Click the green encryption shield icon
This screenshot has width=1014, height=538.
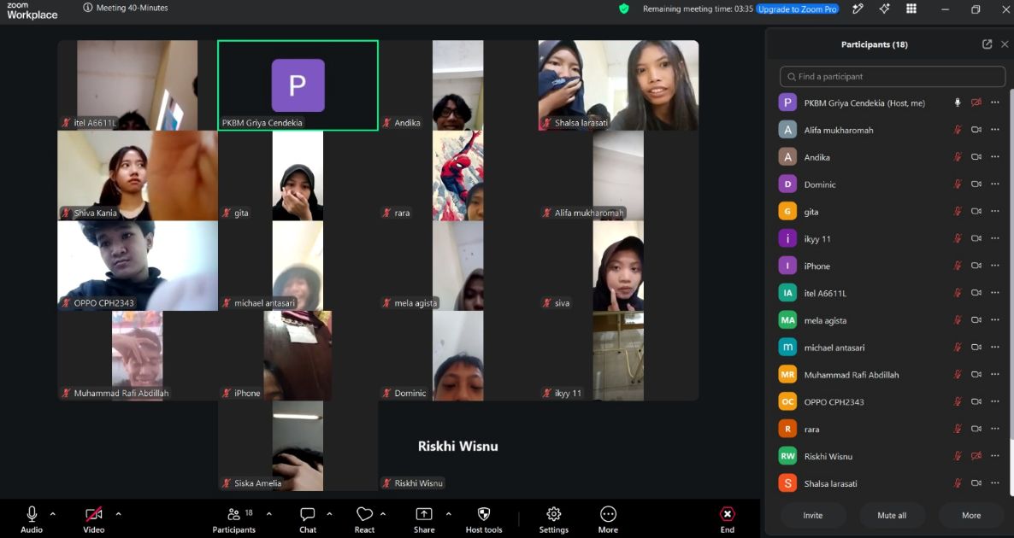pyautogui.click(x=624, y=9)
